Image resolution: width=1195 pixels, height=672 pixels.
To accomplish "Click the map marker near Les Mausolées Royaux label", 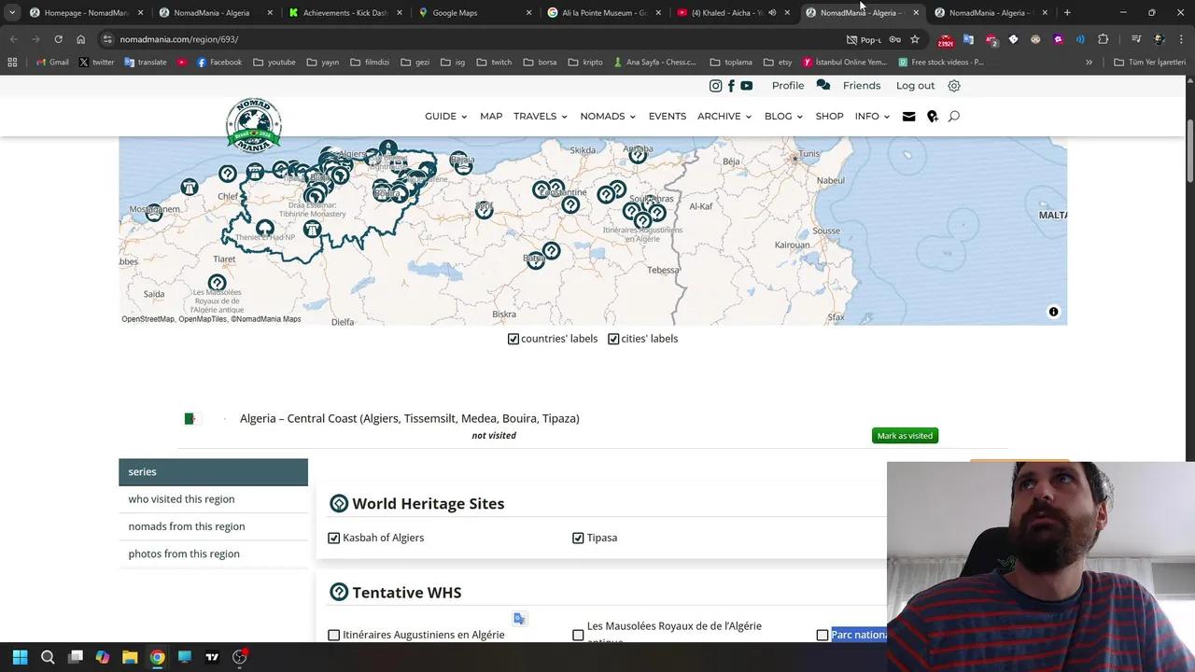I will pos(217,282).
